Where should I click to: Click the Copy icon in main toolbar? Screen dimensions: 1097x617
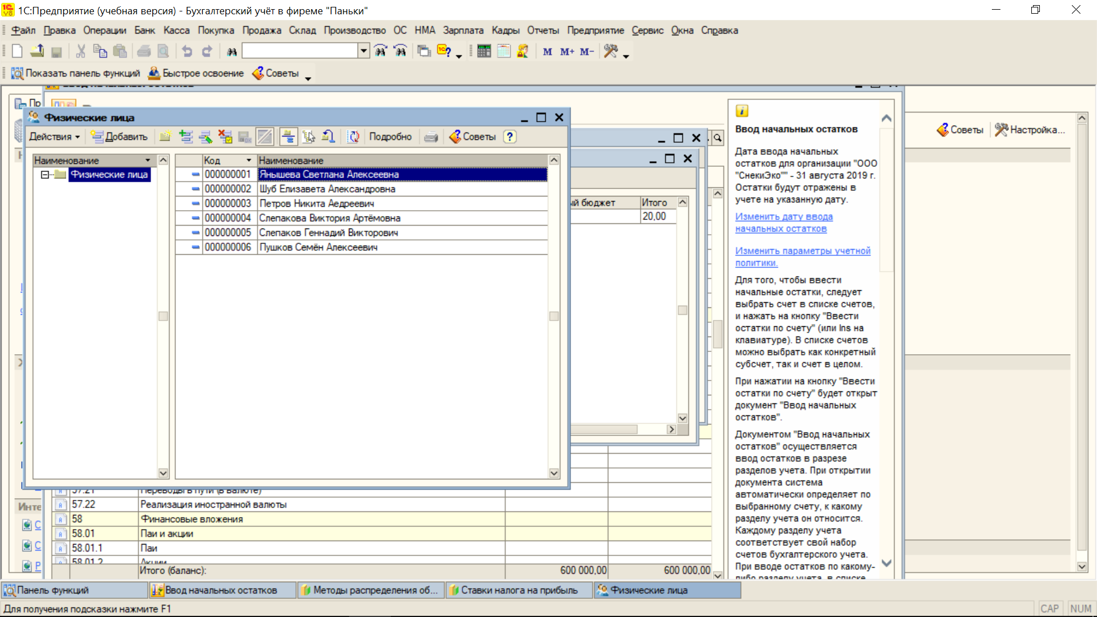tap(100, 51)
